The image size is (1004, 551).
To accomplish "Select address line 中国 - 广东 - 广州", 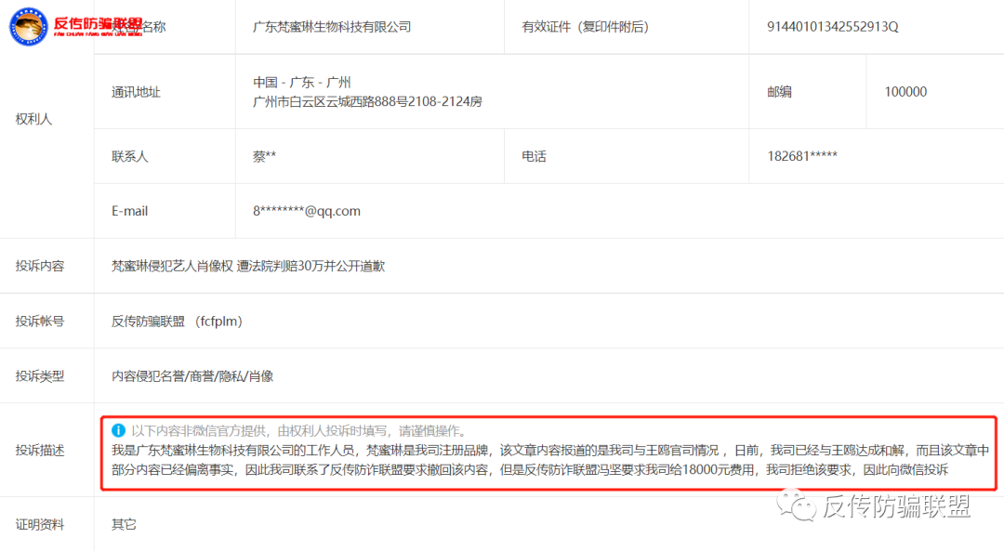I will tap(301, 83).
